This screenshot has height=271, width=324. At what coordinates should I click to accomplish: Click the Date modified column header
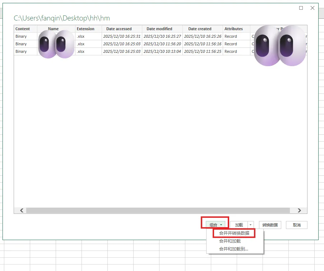(x=162, y=29)
